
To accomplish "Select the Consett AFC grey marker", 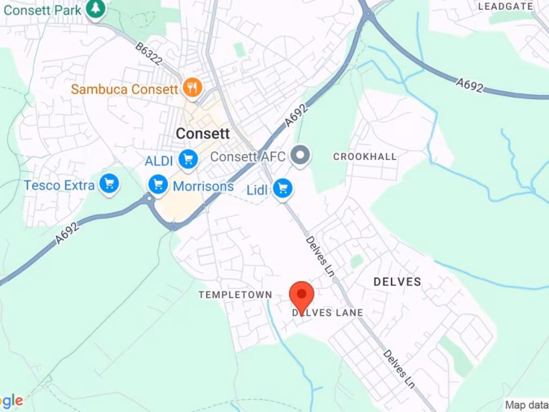I will pyautogui.click(x=300, y=155).
